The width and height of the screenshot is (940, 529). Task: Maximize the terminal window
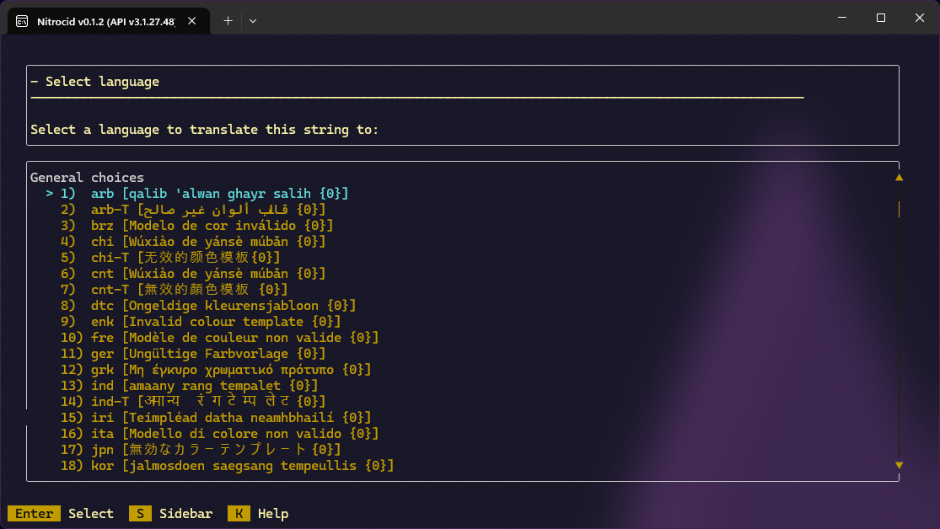pyautogui.click(x=880, y=18)
